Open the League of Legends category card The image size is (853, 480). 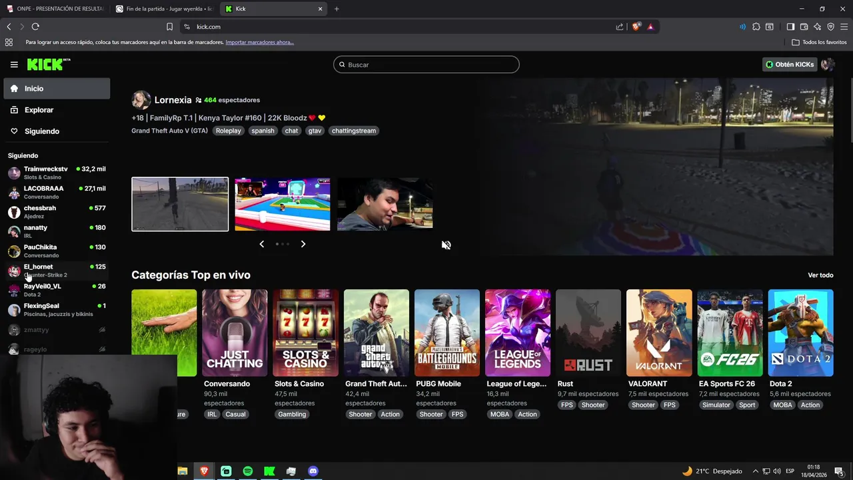518,333
